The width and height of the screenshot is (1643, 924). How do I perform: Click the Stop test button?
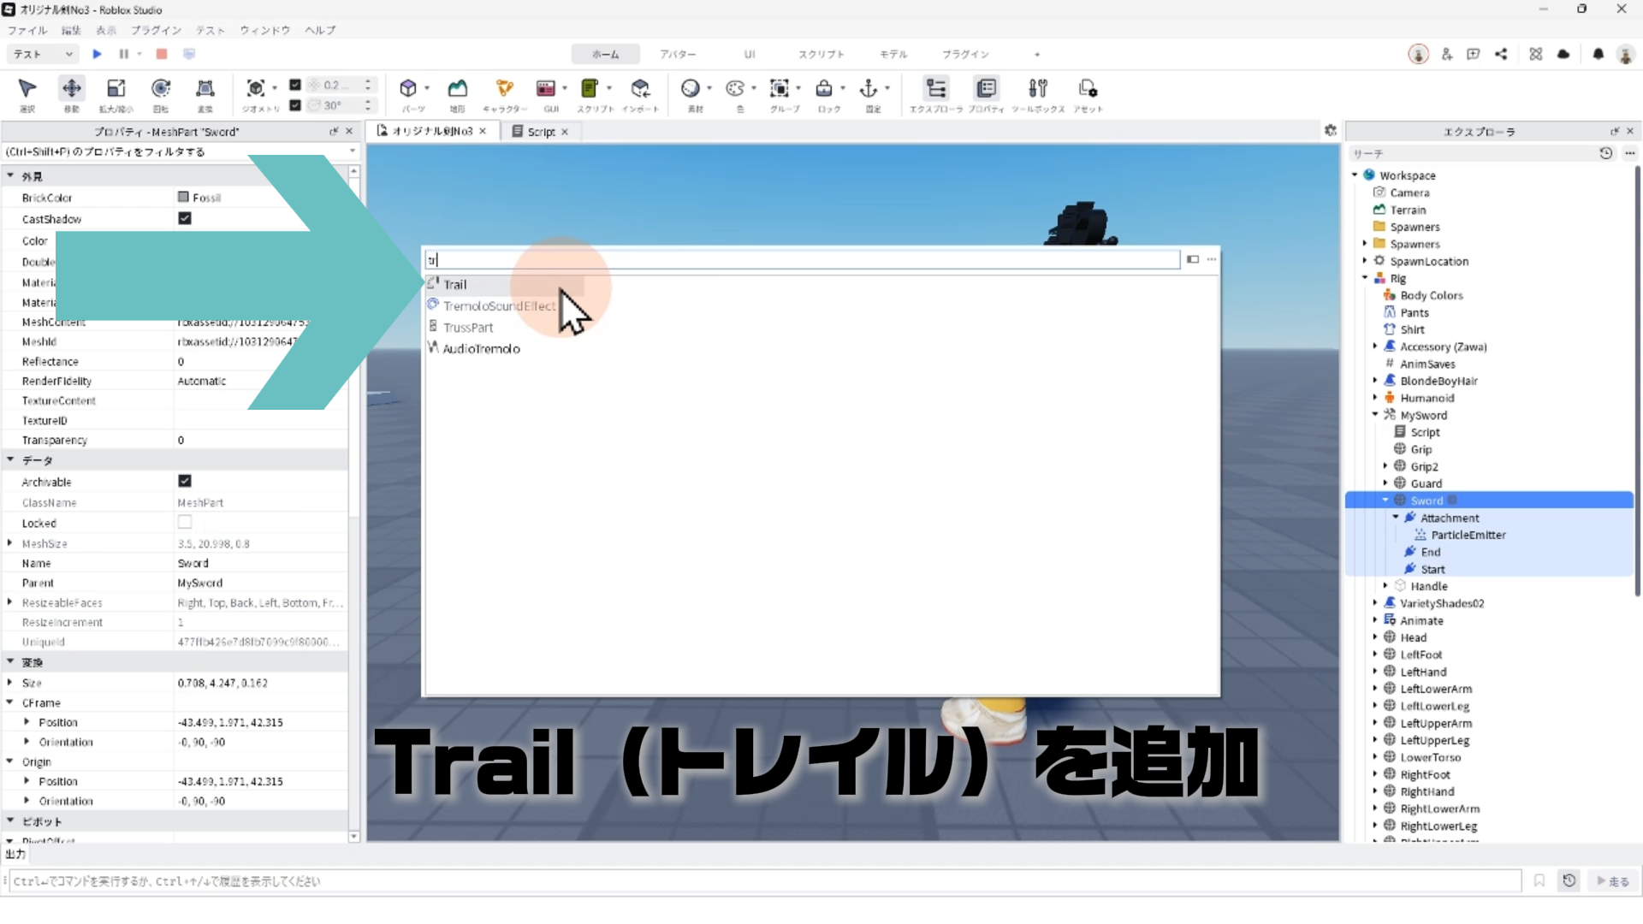click(162, 54)
